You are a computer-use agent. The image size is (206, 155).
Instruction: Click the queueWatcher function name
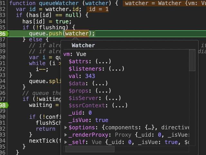(x=59, y=3)
